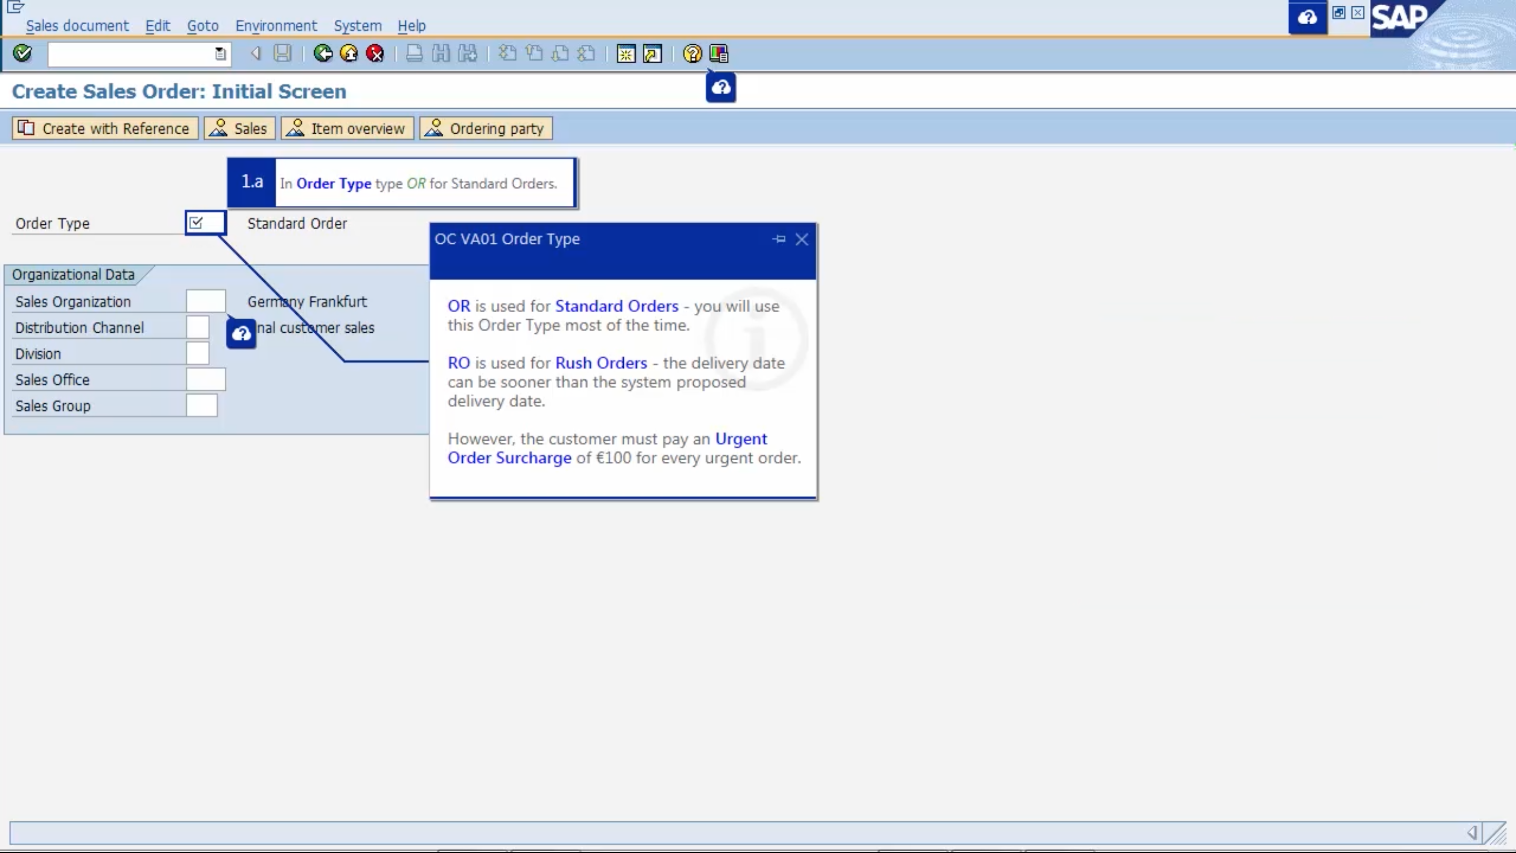Click the Sales Organization input field
This screenshot has width=1516, height=853.
pyautogui.click(x=205, y=301)
